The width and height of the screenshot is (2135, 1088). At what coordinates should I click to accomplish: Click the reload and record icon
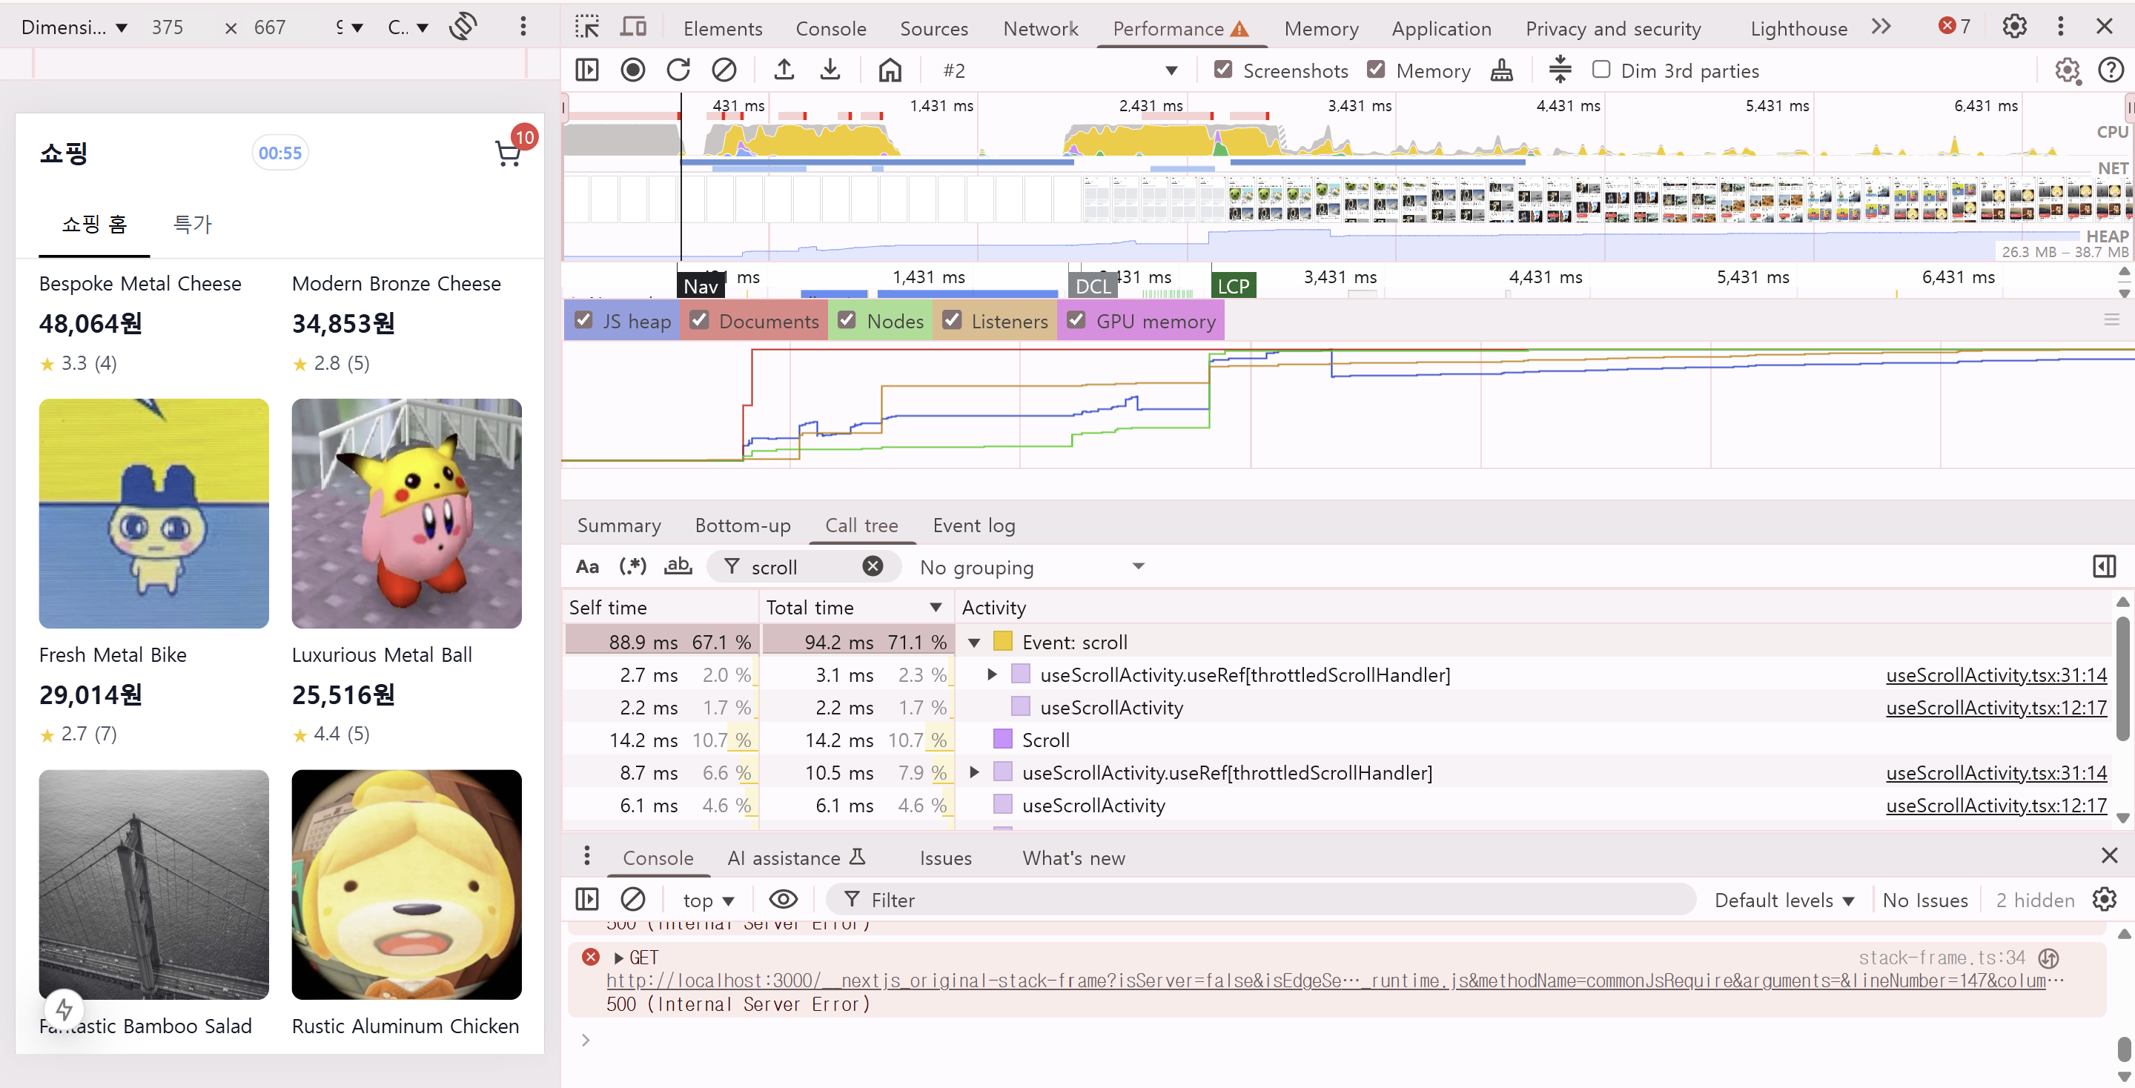[x=678, y=70]
